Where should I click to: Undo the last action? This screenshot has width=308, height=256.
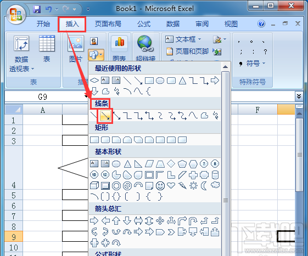[48, 9]
